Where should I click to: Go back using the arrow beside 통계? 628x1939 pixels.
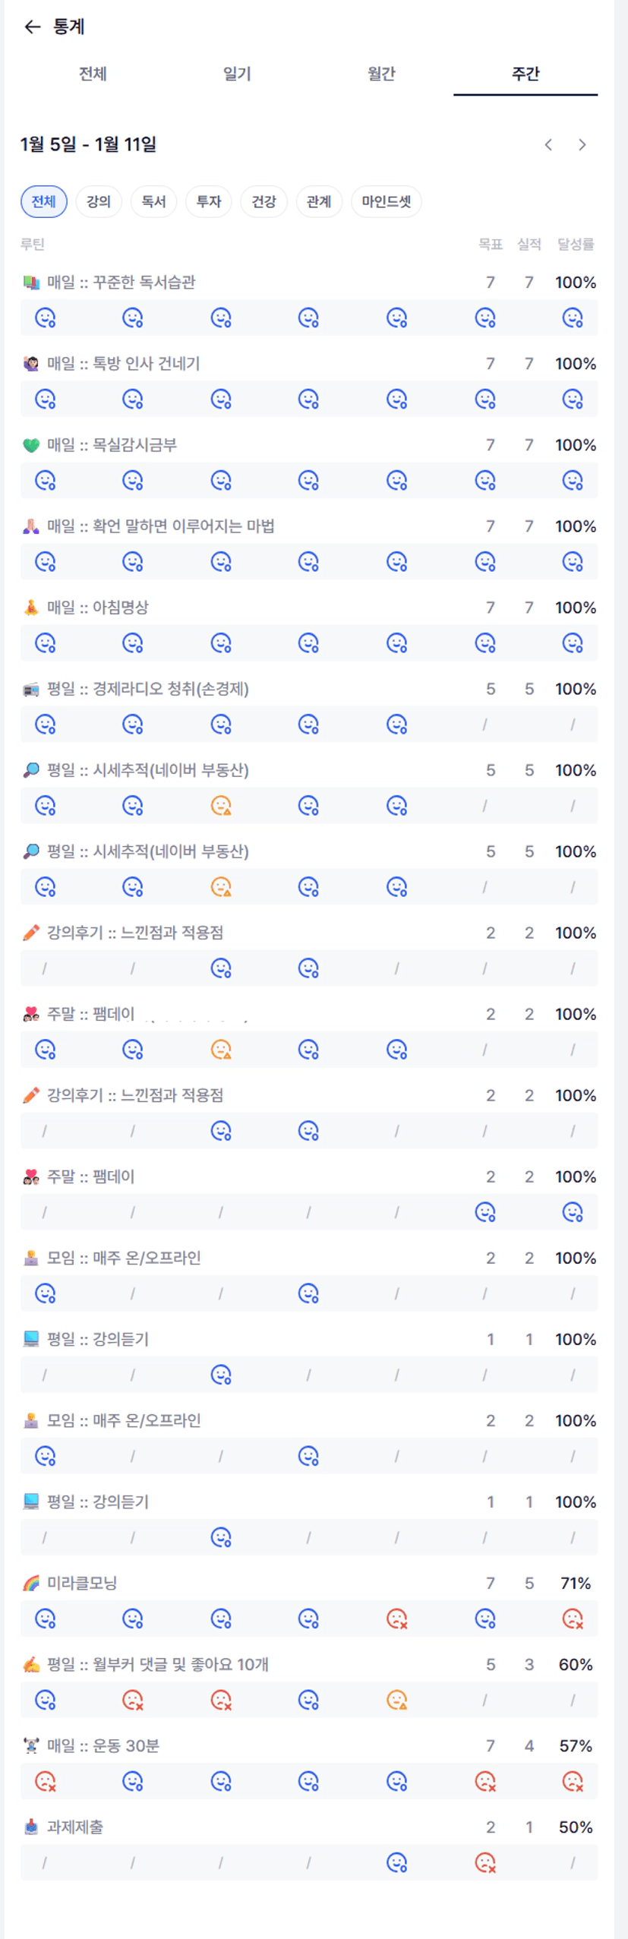pos(32,27)
